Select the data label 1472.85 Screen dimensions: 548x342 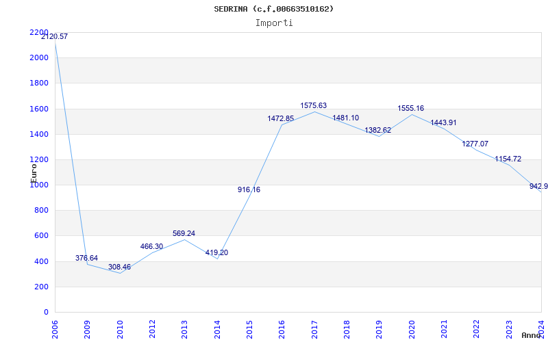point(281,118)
